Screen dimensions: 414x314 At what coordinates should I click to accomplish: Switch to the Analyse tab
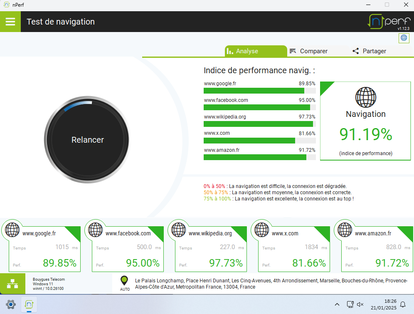point(256,51)
